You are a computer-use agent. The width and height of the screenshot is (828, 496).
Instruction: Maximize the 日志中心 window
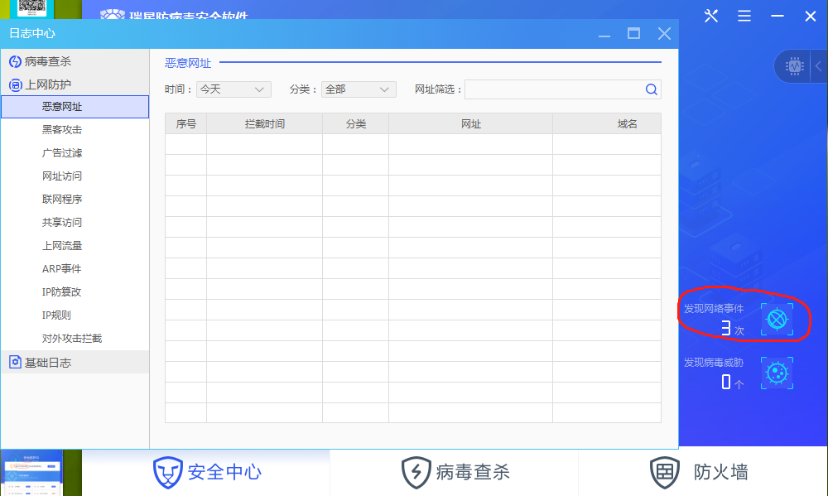(633, 34)
